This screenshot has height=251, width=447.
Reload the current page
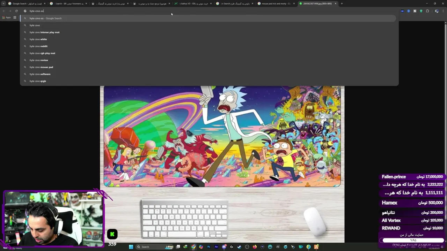[x=16, y=11]
